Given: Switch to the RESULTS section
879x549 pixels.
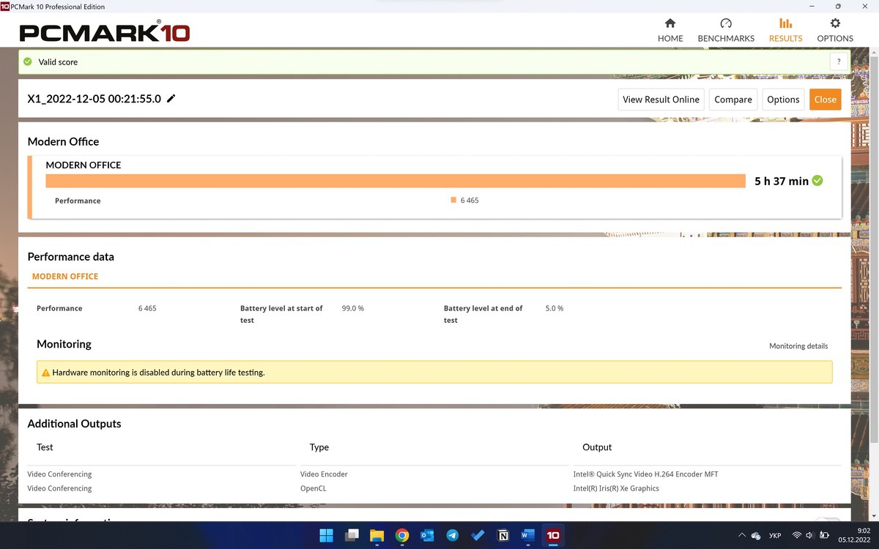Looking at the screenshot, I should tap(785, 31).
